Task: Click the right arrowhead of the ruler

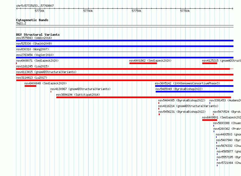Action: pos(233,8)
